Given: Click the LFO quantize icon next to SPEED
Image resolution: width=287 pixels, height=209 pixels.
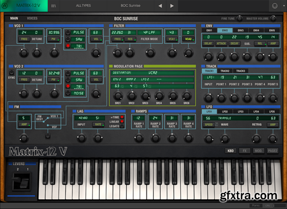Looking at the screenshot, I should pyautogui.click(x=216, y=125).
